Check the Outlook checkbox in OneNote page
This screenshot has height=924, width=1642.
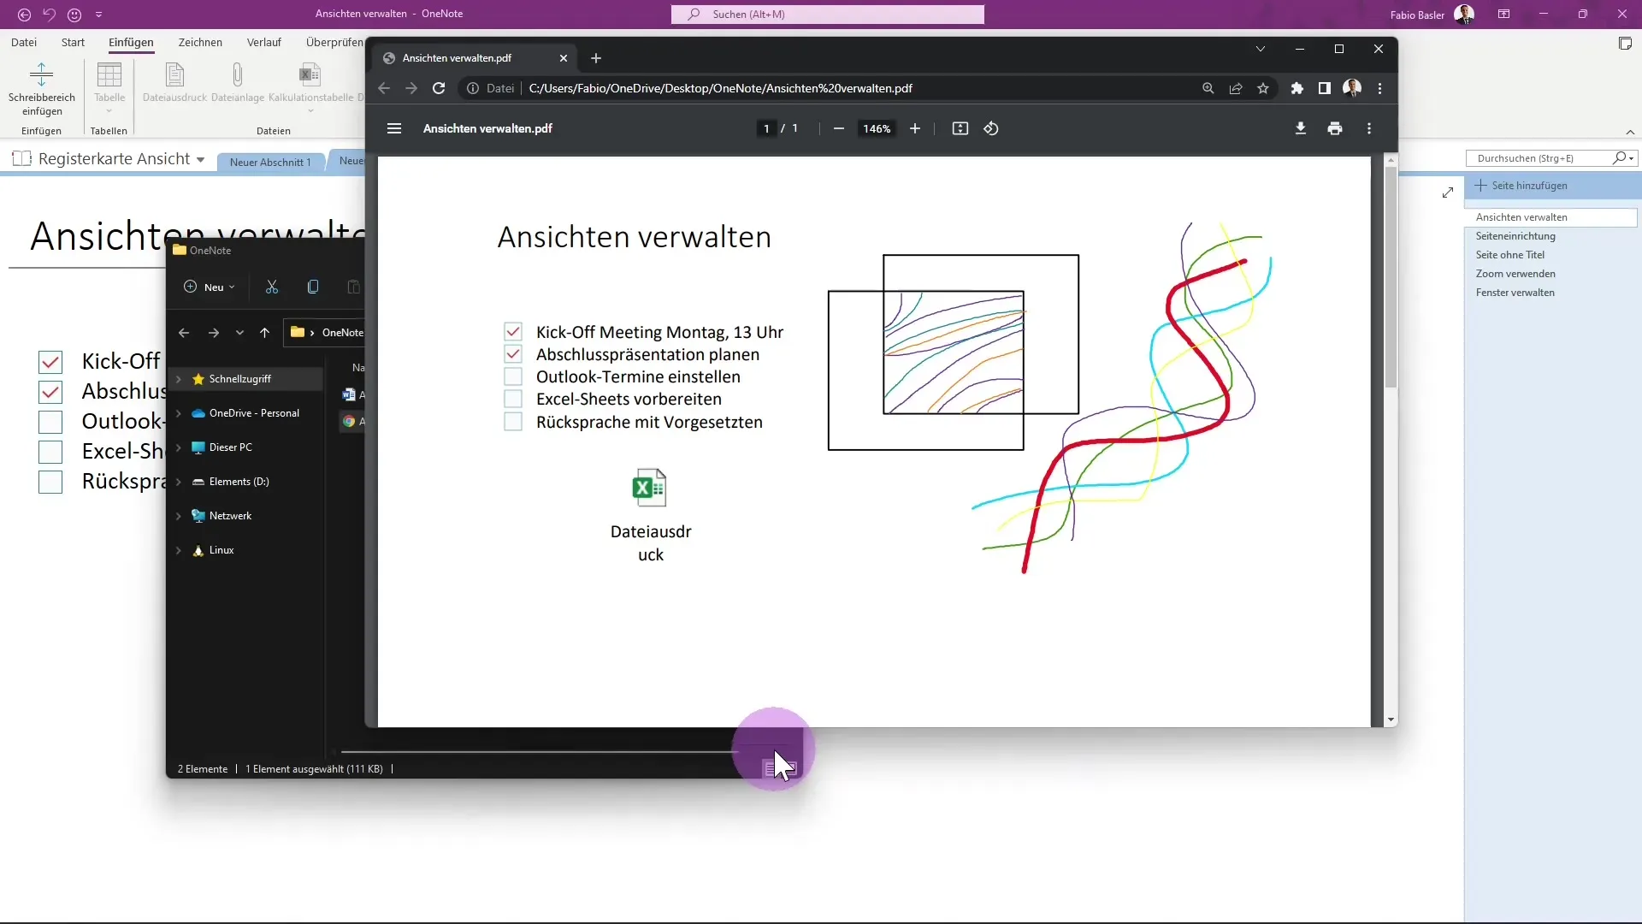point(50,422)
